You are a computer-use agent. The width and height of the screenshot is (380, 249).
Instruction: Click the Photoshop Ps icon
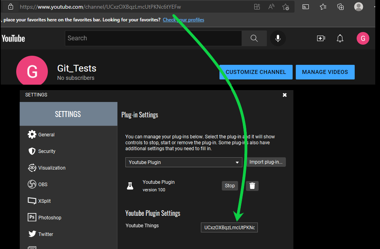click(32, 217)
